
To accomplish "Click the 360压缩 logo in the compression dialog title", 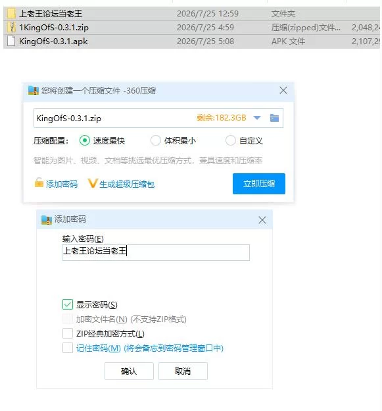I will tap(34, 90).
